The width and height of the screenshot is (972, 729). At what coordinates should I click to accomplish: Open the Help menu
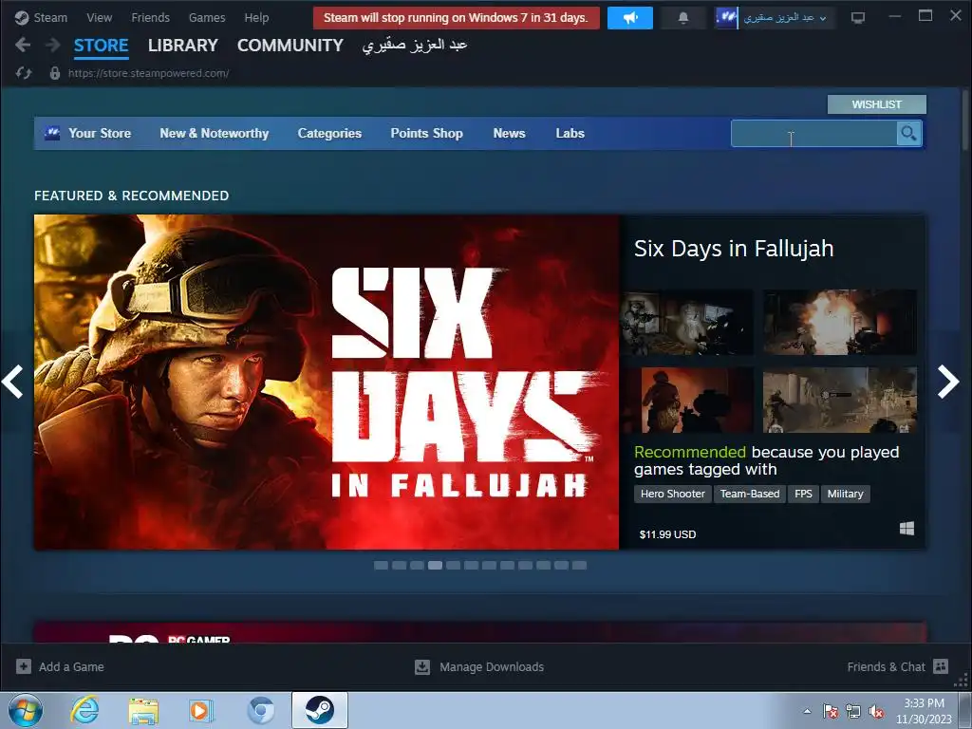click(x=256, y=17)
